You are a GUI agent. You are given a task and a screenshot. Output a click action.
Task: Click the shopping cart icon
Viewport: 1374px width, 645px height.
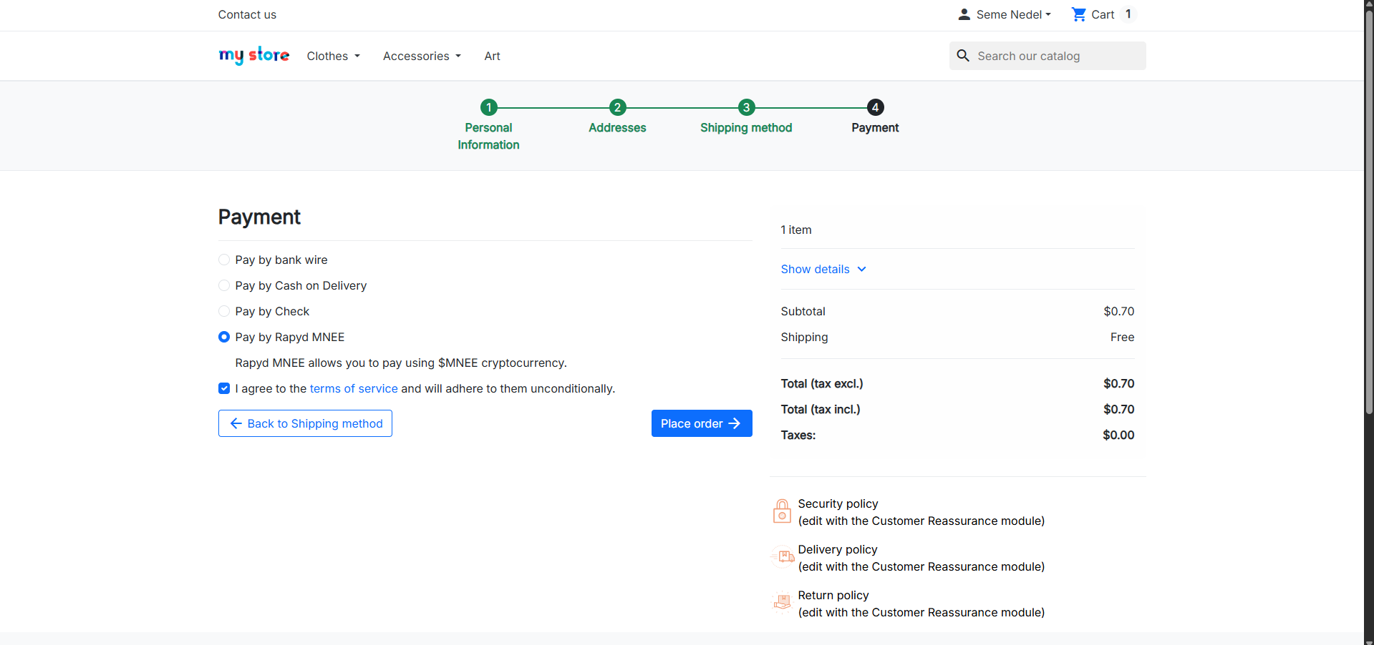(x=1078, y=14)
